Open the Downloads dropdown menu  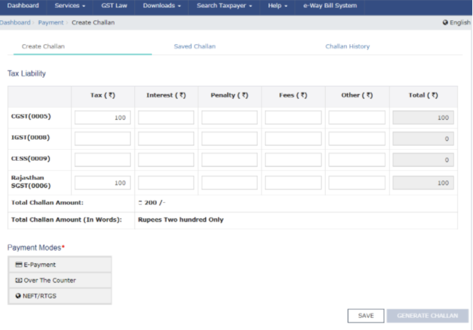coord(162,6)
